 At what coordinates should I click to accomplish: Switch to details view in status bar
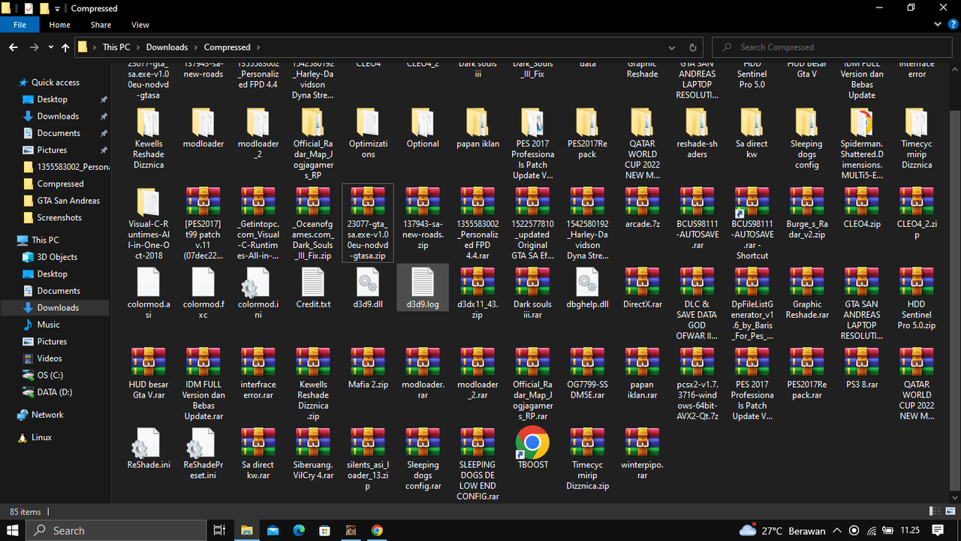coord(933,511)
